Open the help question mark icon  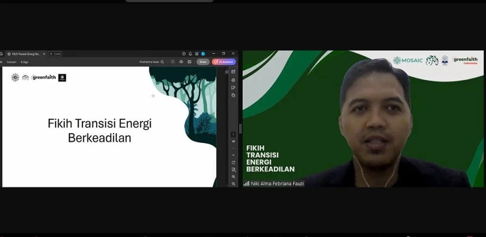click(184, 54)
